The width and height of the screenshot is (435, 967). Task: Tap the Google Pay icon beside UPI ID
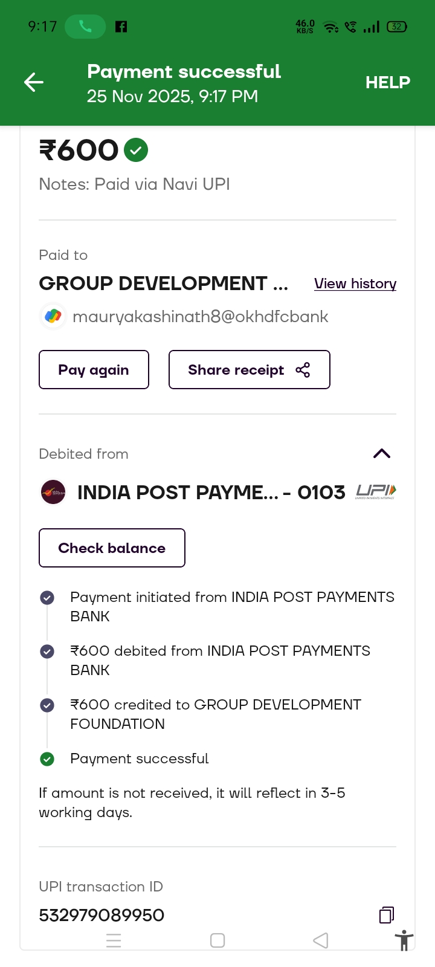tap(53, 316)
